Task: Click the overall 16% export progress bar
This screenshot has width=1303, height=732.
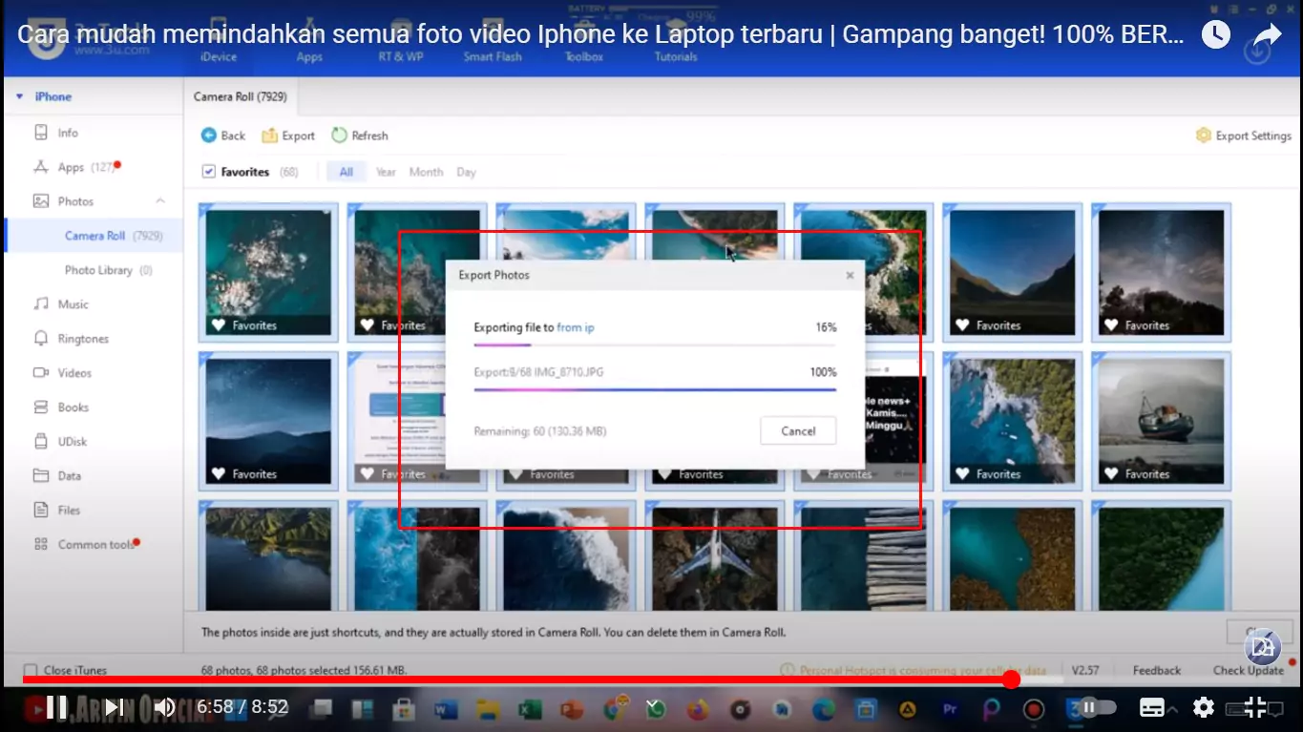Action: [655, 345]
